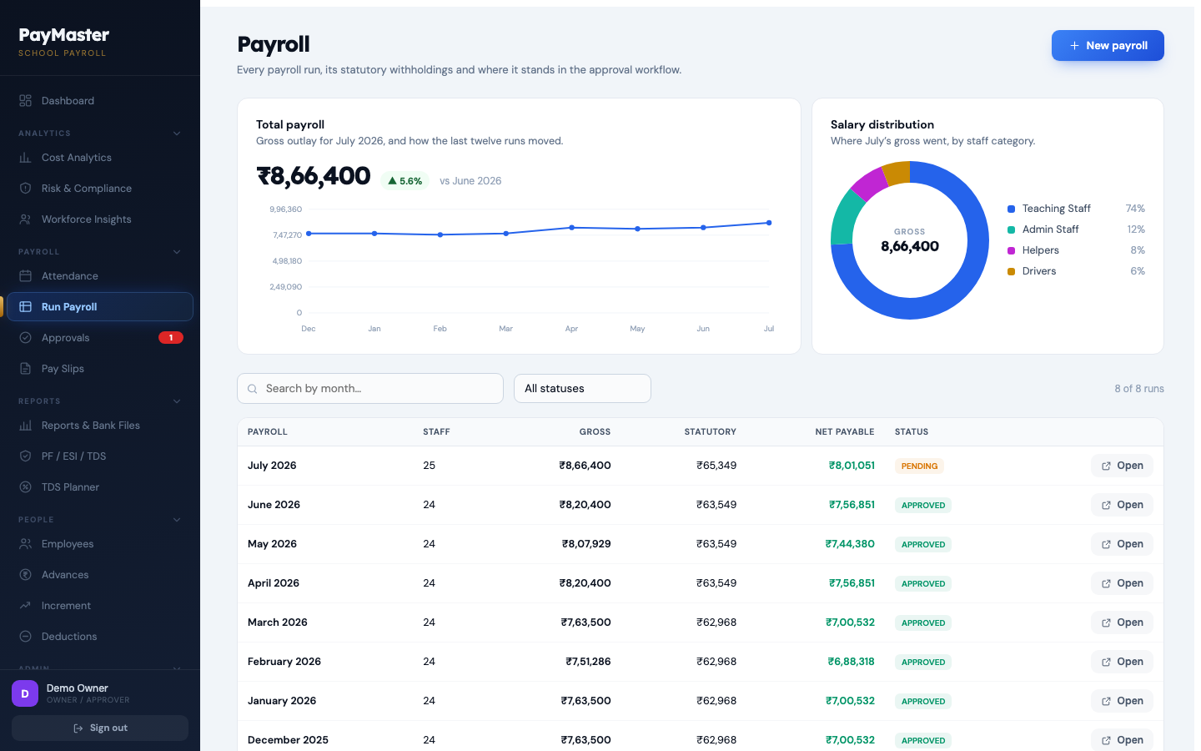Click the plus icon on New payroll

point(1074,46)
